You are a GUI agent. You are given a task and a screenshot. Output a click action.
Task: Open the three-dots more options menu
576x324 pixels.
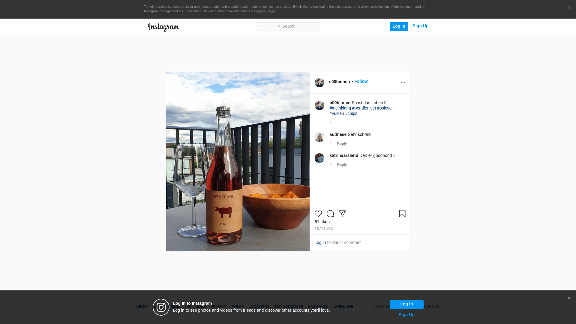point(403,83)
